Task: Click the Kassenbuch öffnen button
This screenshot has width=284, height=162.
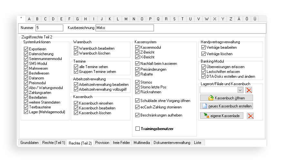Action: coord(227,98)
